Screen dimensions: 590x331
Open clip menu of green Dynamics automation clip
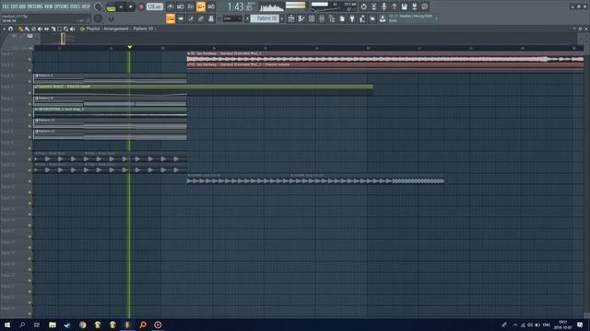36,86
